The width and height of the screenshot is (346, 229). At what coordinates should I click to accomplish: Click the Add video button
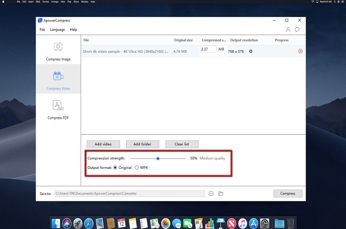point(103,144)
